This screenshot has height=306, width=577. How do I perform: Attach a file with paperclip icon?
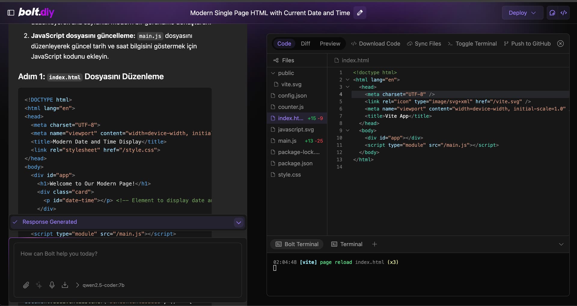click(26, 285)
